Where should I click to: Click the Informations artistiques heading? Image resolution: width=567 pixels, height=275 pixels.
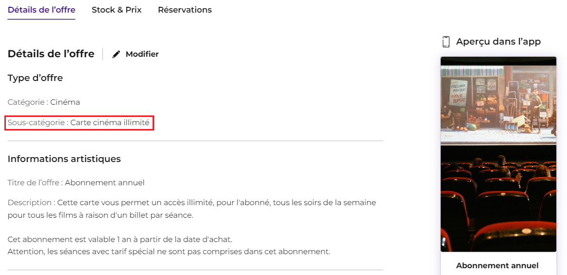[64, 159]
